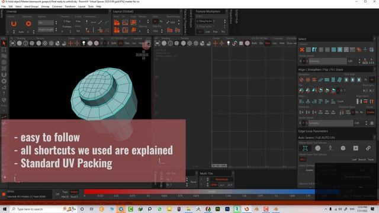
Task: Click the UV viewport grid icon
Action: point(241,43)
